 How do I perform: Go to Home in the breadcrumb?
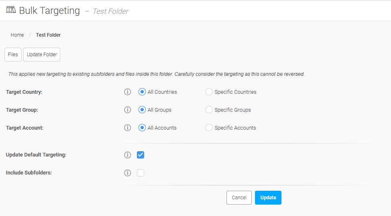17,35
